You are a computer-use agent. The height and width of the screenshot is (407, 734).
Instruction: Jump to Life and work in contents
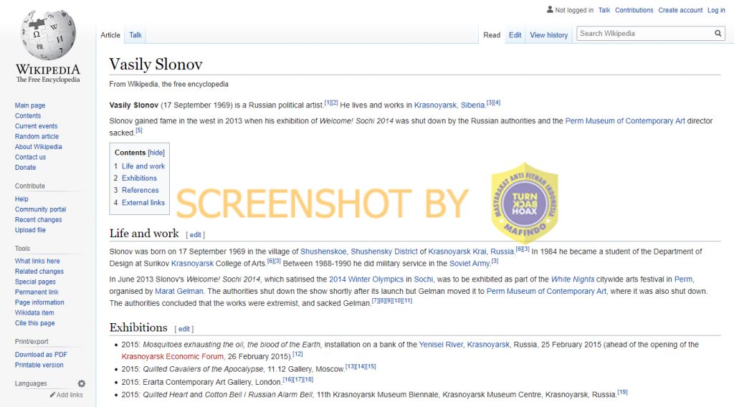143,166
